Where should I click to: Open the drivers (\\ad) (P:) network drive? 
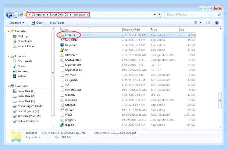[26, 111]
